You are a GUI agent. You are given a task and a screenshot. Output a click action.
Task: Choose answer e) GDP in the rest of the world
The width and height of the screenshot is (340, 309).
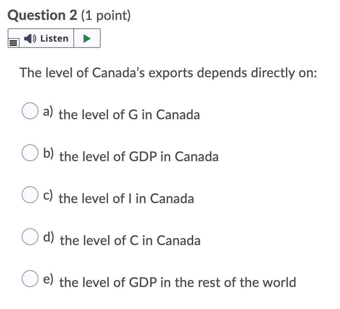point(30,279)
